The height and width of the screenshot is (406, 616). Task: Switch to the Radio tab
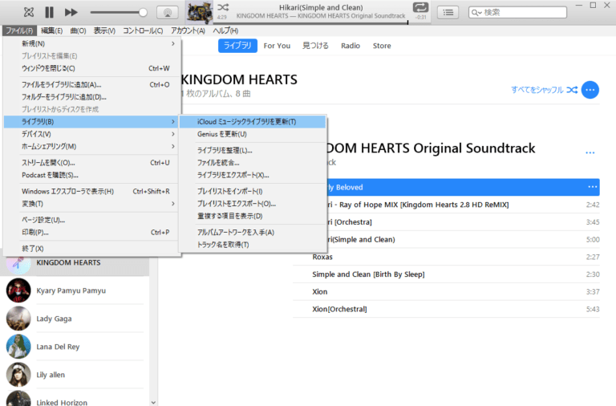coord(351,46)
